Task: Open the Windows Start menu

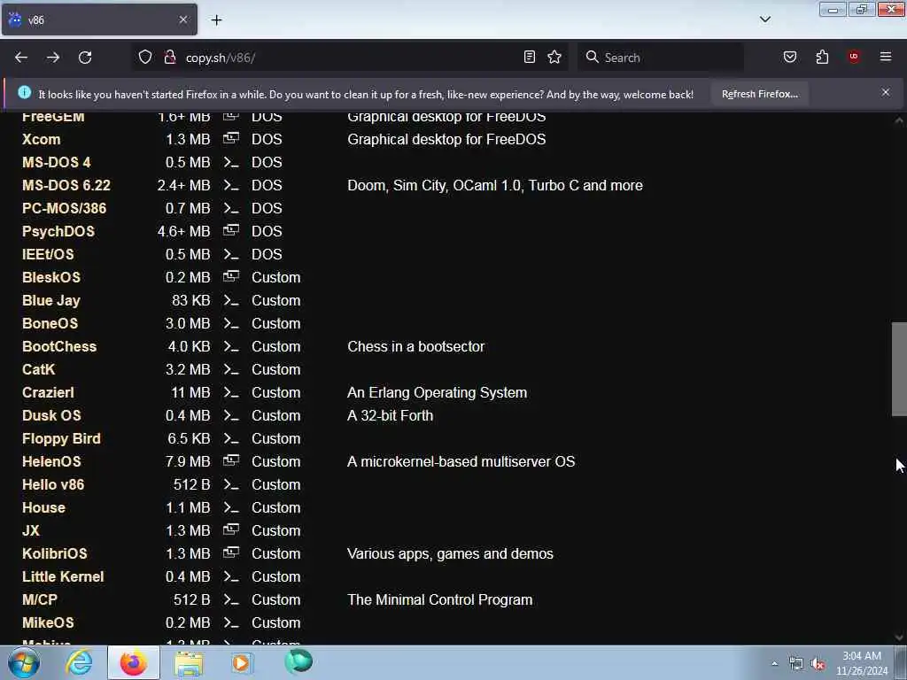Action: [24, 662]
